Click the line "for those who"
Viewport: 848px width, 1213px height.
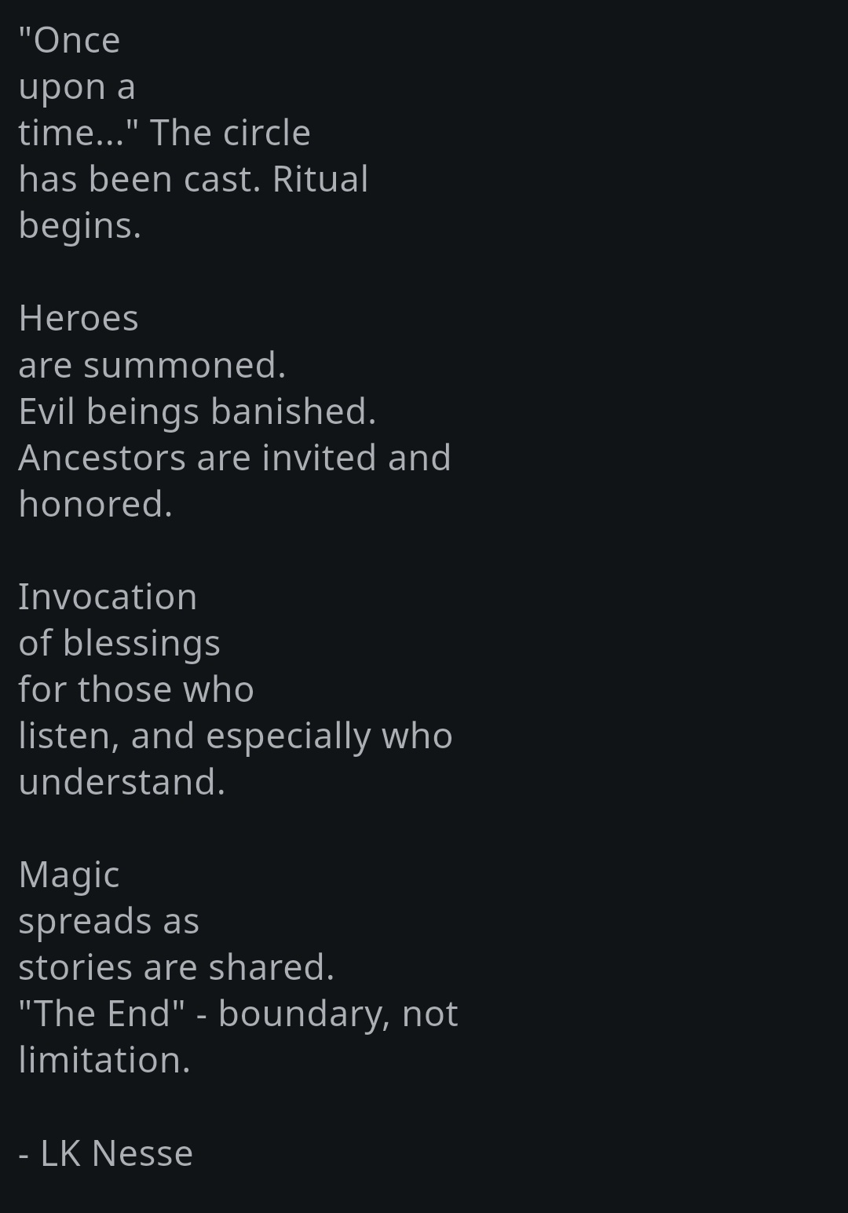pos(136,689)
